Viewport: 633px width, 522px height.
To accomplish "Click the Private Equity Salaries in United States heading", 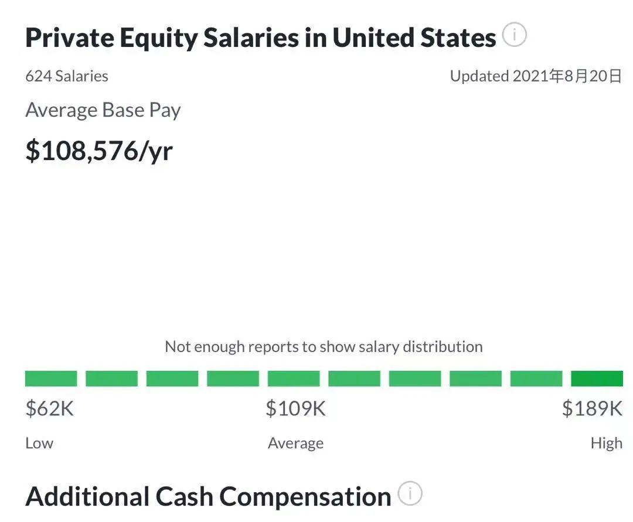I will (260, 38).
